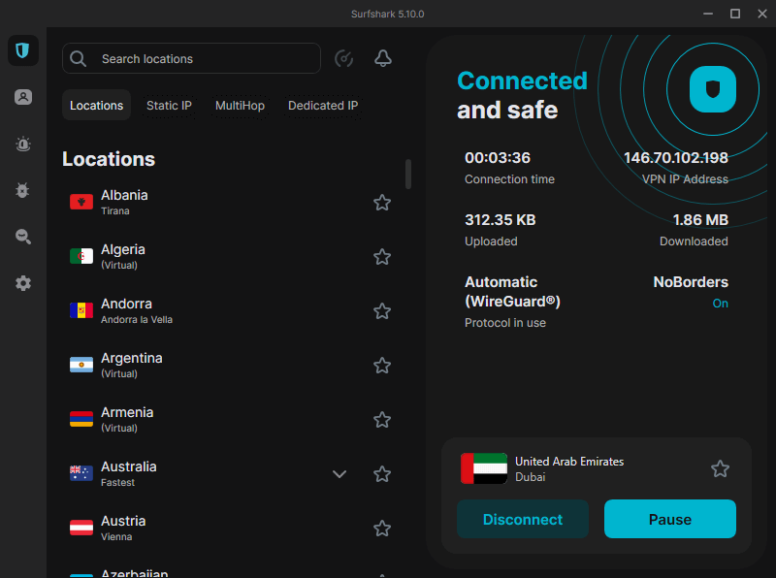
Task: Click the NoBorders On status
Action: (720, 304)
